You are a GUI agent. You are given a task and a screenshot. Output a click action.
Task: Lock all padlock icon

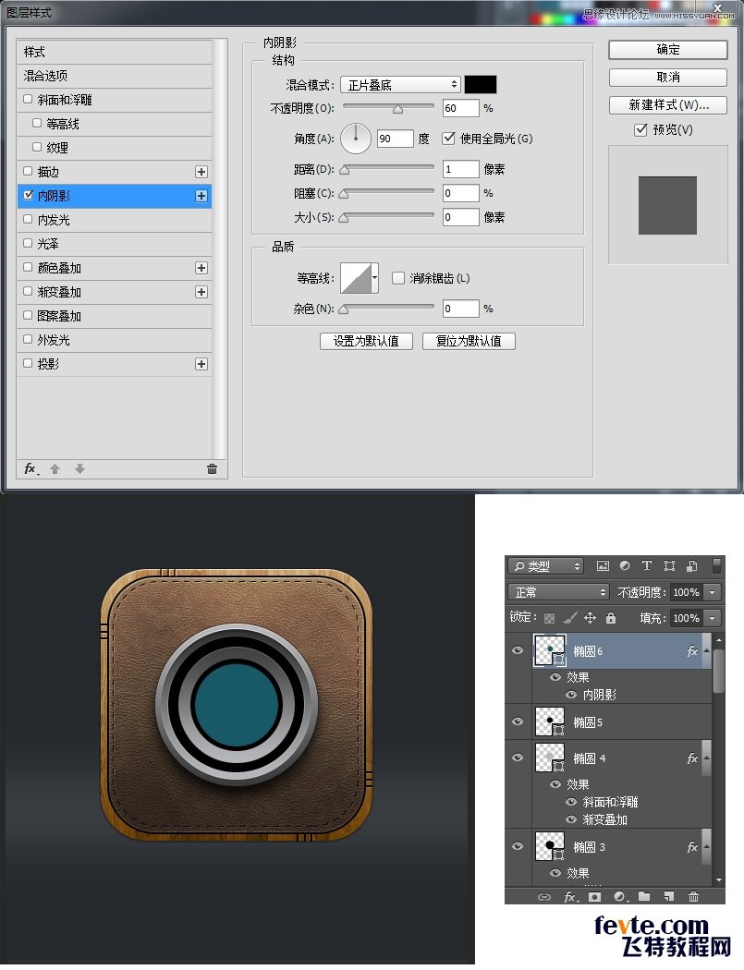click(x=611, y=618)
